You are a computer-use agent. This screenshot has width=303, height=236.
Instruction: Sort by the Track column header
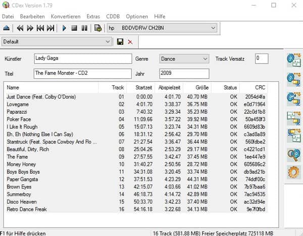point(113,87)
